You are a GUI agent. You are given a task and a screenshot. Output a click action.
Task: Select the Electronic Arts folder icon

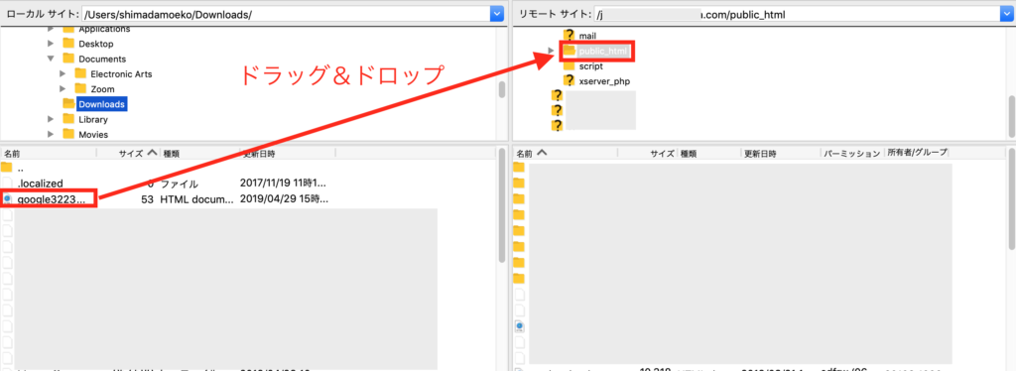(x=80, y=73)
